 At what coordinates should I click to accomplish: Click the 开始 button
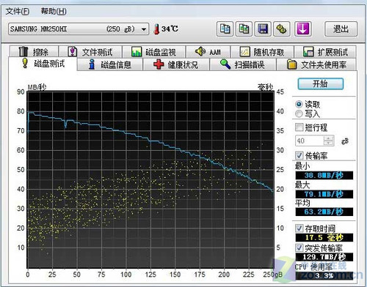pyautogui.click(x=321, y=84)
